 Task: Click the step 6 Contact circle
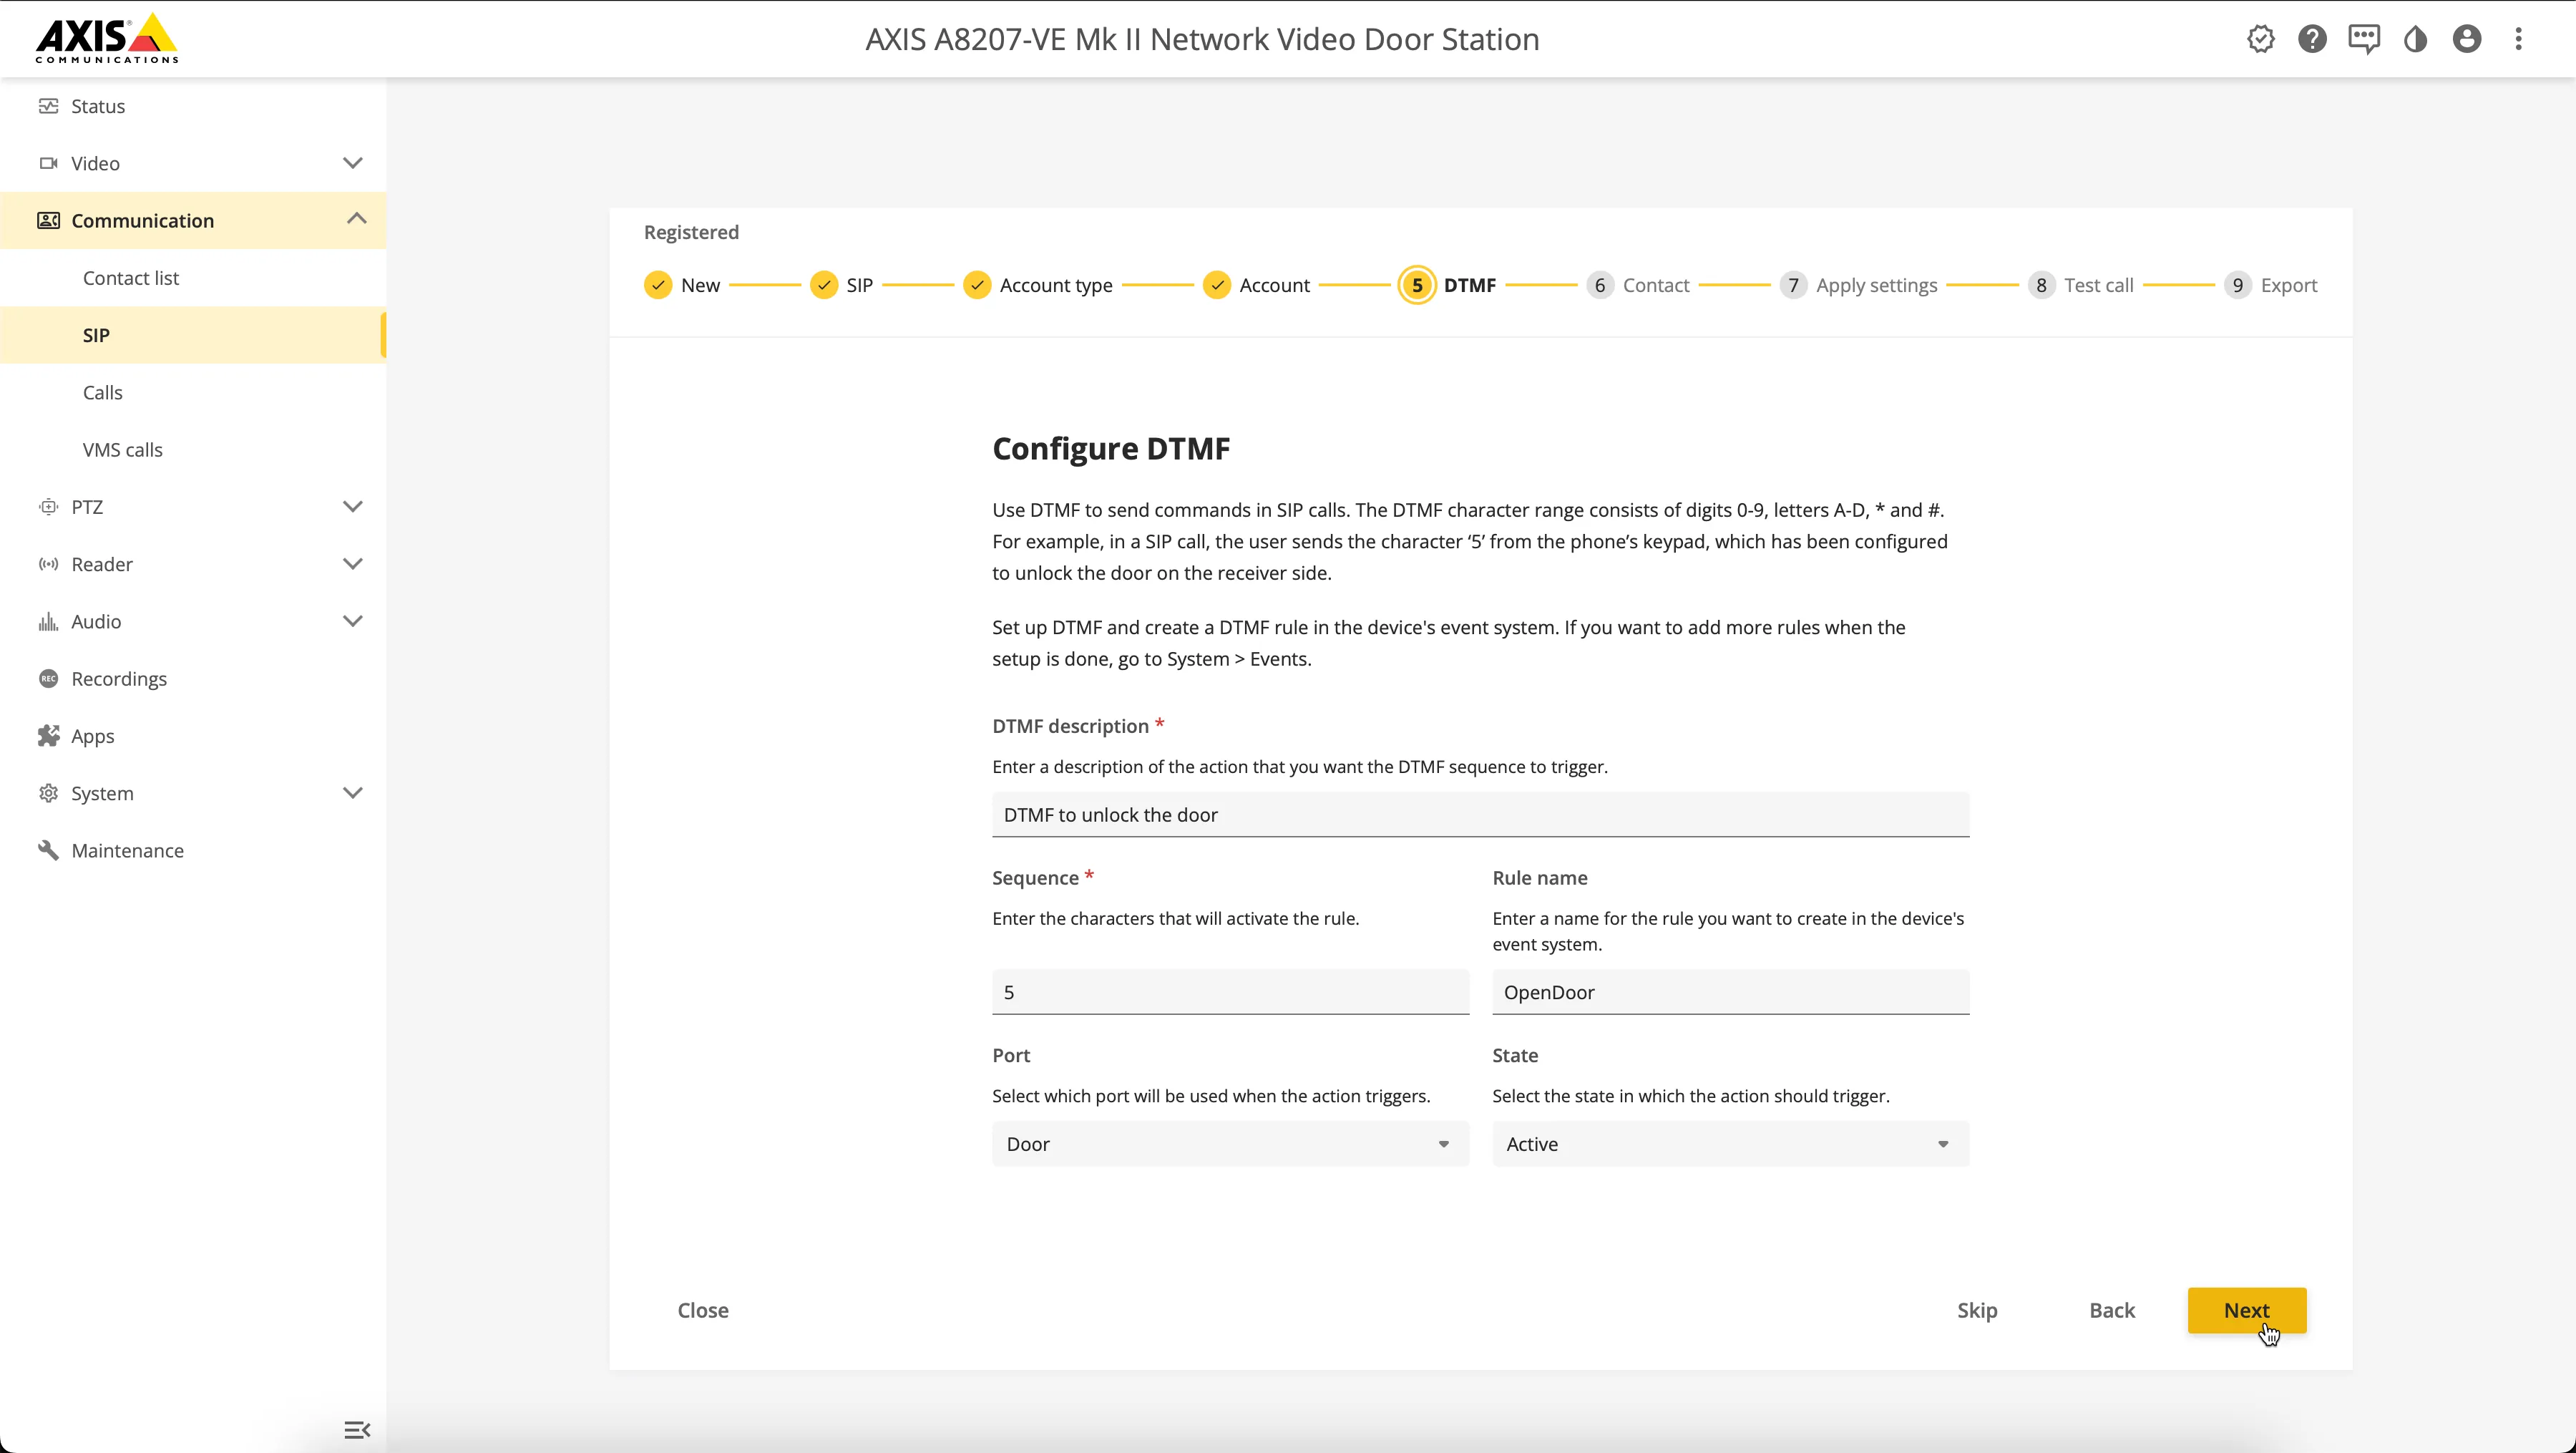click(x=1600, y=285)
